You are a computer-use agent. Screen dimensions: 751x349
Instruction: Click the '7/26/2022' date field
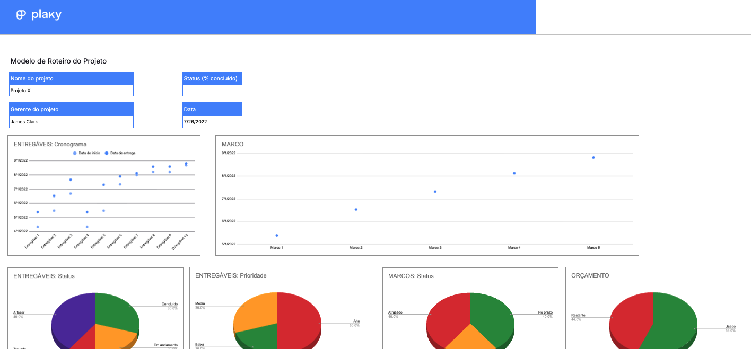click(212, 122)
